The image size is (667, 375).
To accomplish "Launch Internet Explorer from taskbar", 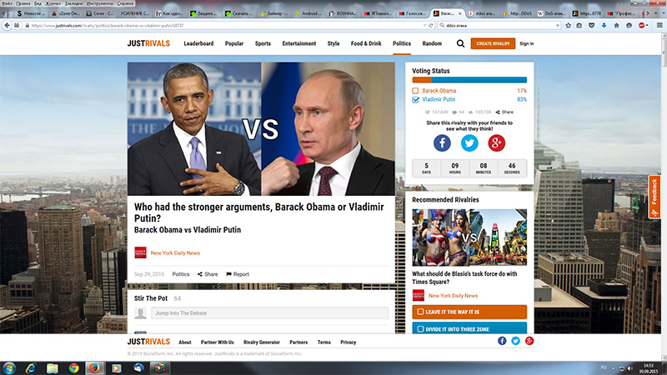I will coord(31,368).
